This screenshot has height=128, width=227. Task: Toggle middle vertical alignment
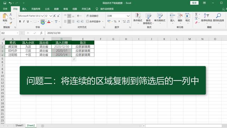point(69,16)
